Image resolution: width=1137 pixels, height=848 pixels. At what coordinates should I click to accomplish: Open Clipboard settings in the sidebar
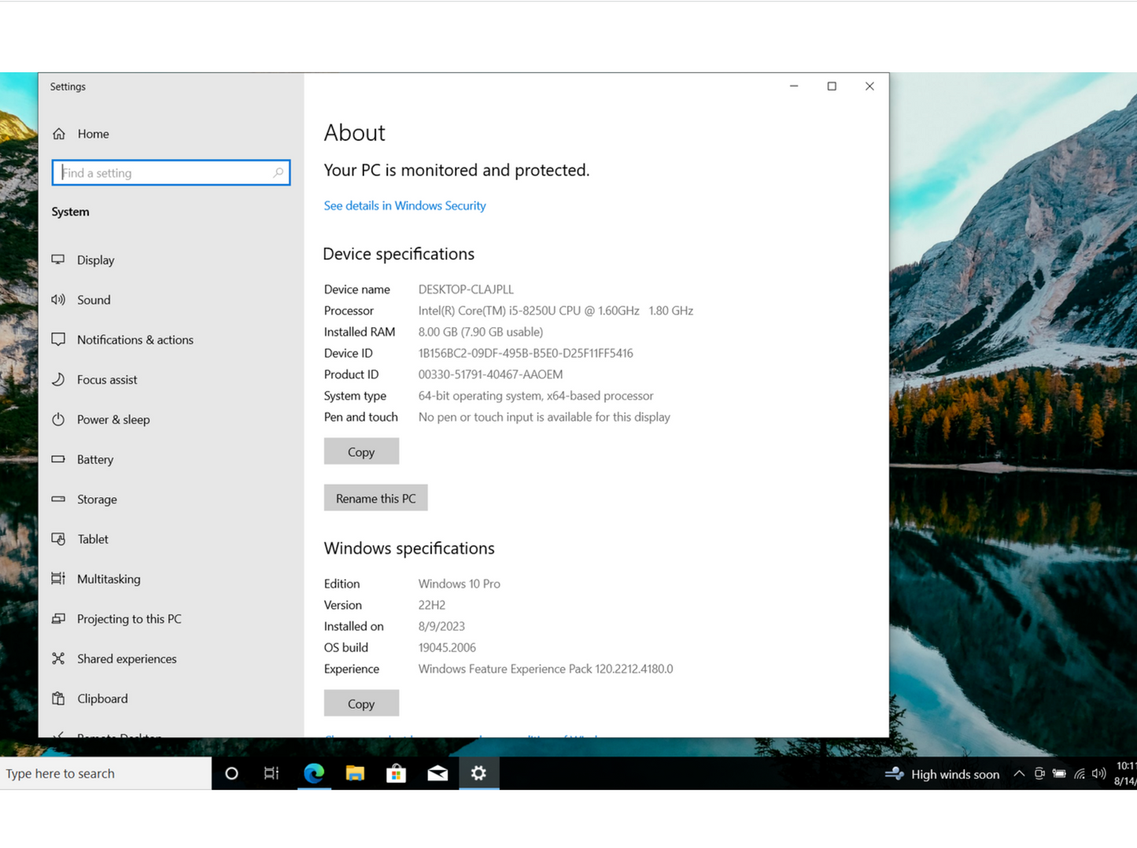point(102,699)
